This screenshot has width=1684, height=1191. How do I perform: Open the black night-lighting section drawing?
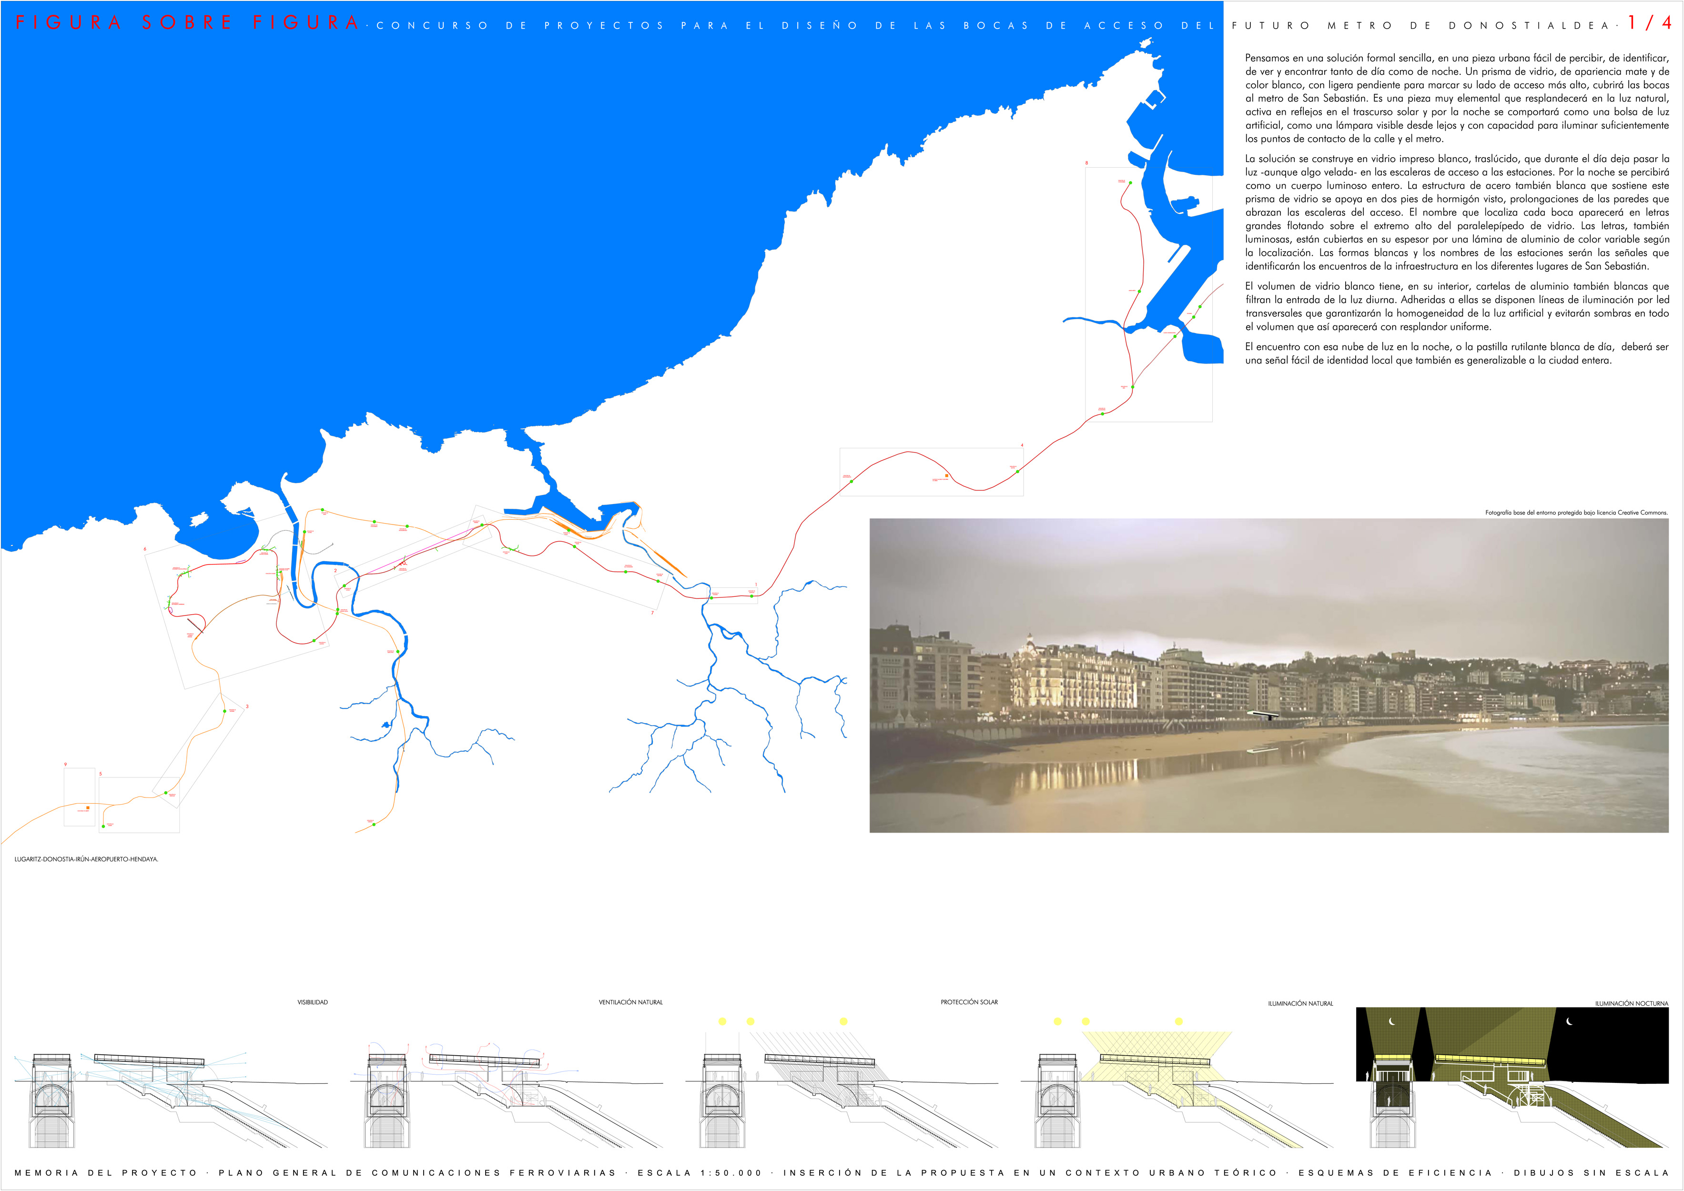[1512, 1077]
